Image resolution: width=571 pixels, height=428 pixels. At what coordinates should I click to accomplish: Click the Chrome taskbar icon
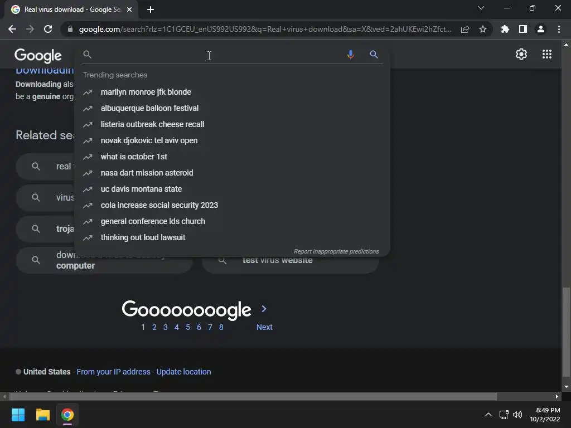67,415
